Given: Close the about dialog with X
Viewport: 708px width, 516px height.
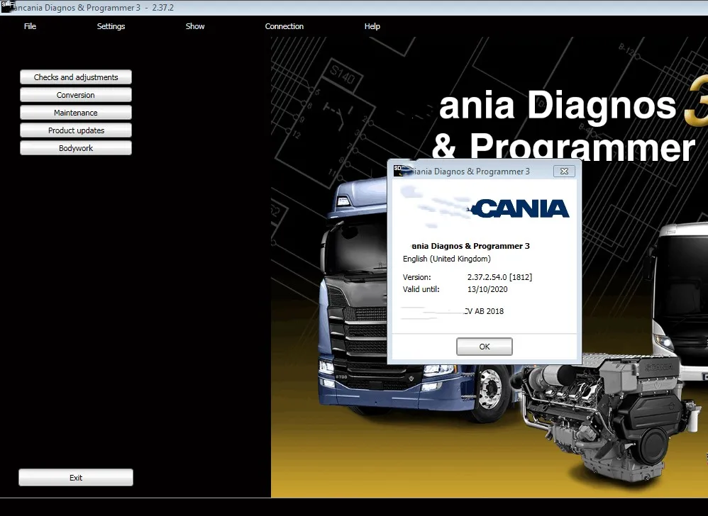Looking at the screenshot, I should pyautogui.click(x=564, y=171).
